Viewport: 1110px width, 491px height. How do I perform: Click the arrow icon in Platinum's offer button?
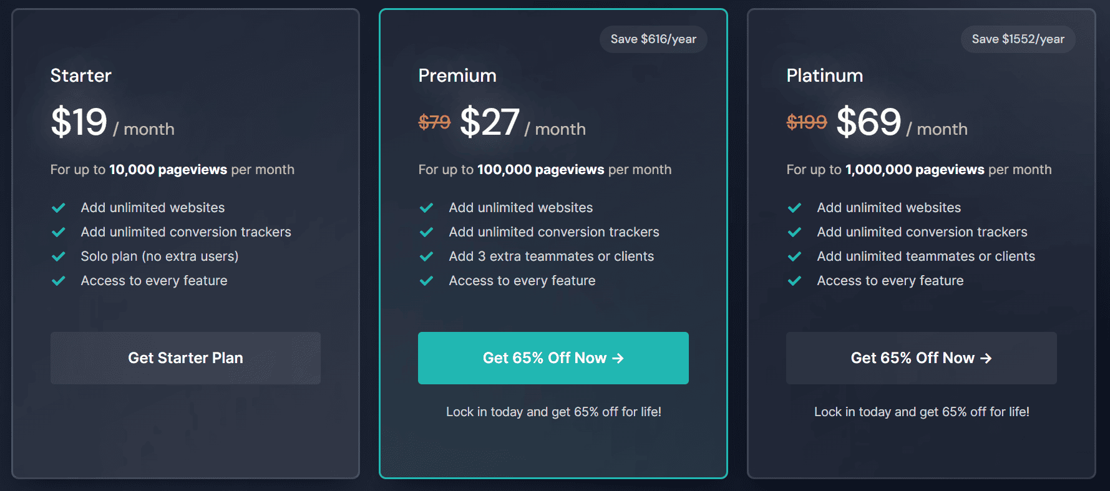click(x=986, y=358)
